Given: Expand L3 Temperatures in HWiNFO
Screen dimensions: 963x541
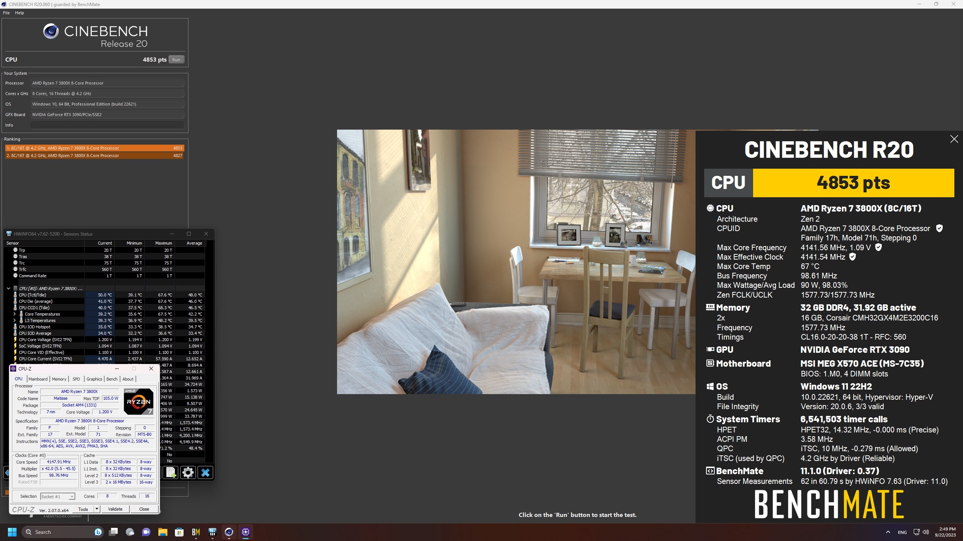Looking at the screenshot, I should coord(15,320).
